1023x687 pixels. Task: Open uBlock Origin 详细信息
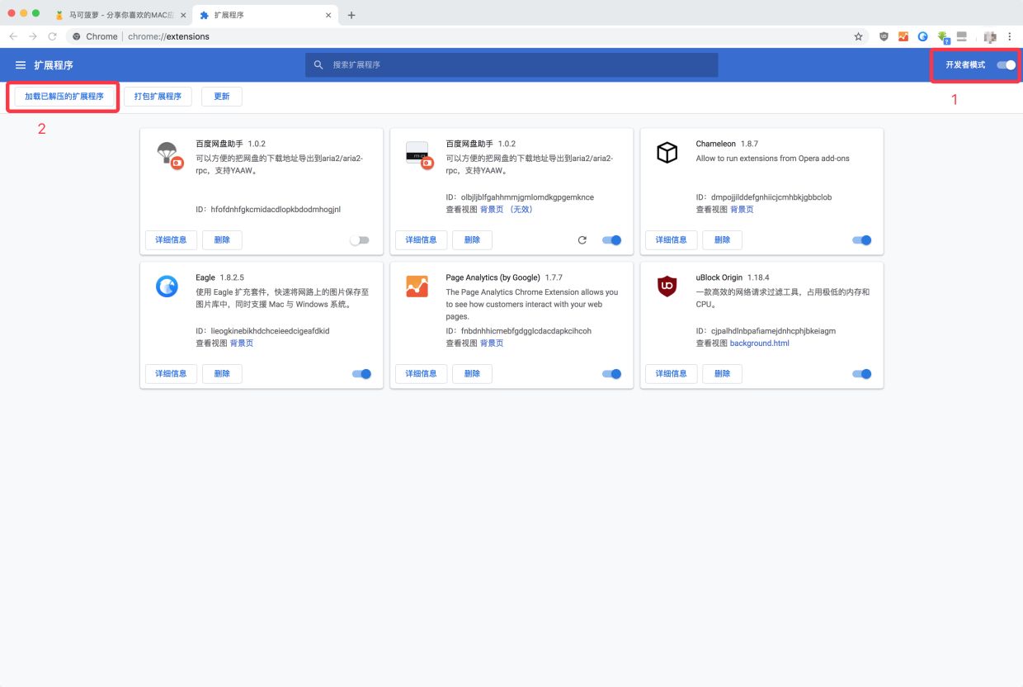pos(672,374)
